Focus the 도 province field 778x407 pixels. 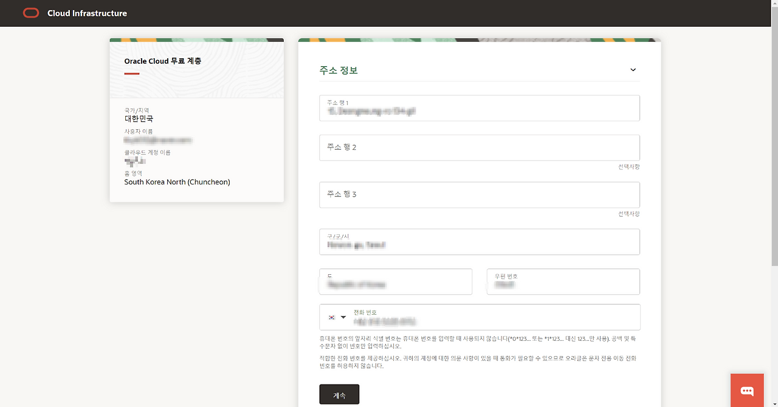point(395,282)
